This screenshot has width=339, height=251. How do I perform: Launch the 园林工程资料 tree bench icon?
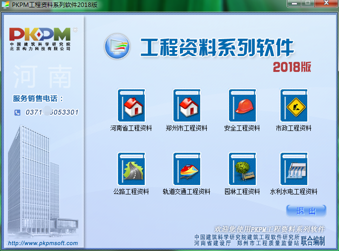coord(242,169)
